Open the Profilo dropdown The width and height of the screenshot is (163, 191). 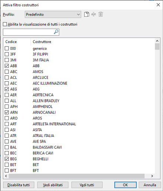[53, 15]
